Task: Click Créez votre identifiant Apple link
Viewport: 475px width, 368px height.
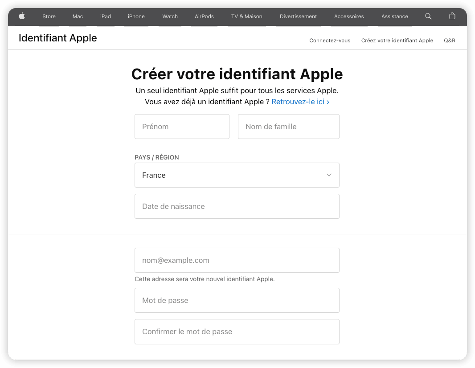Action: click(x=397, y=41)
